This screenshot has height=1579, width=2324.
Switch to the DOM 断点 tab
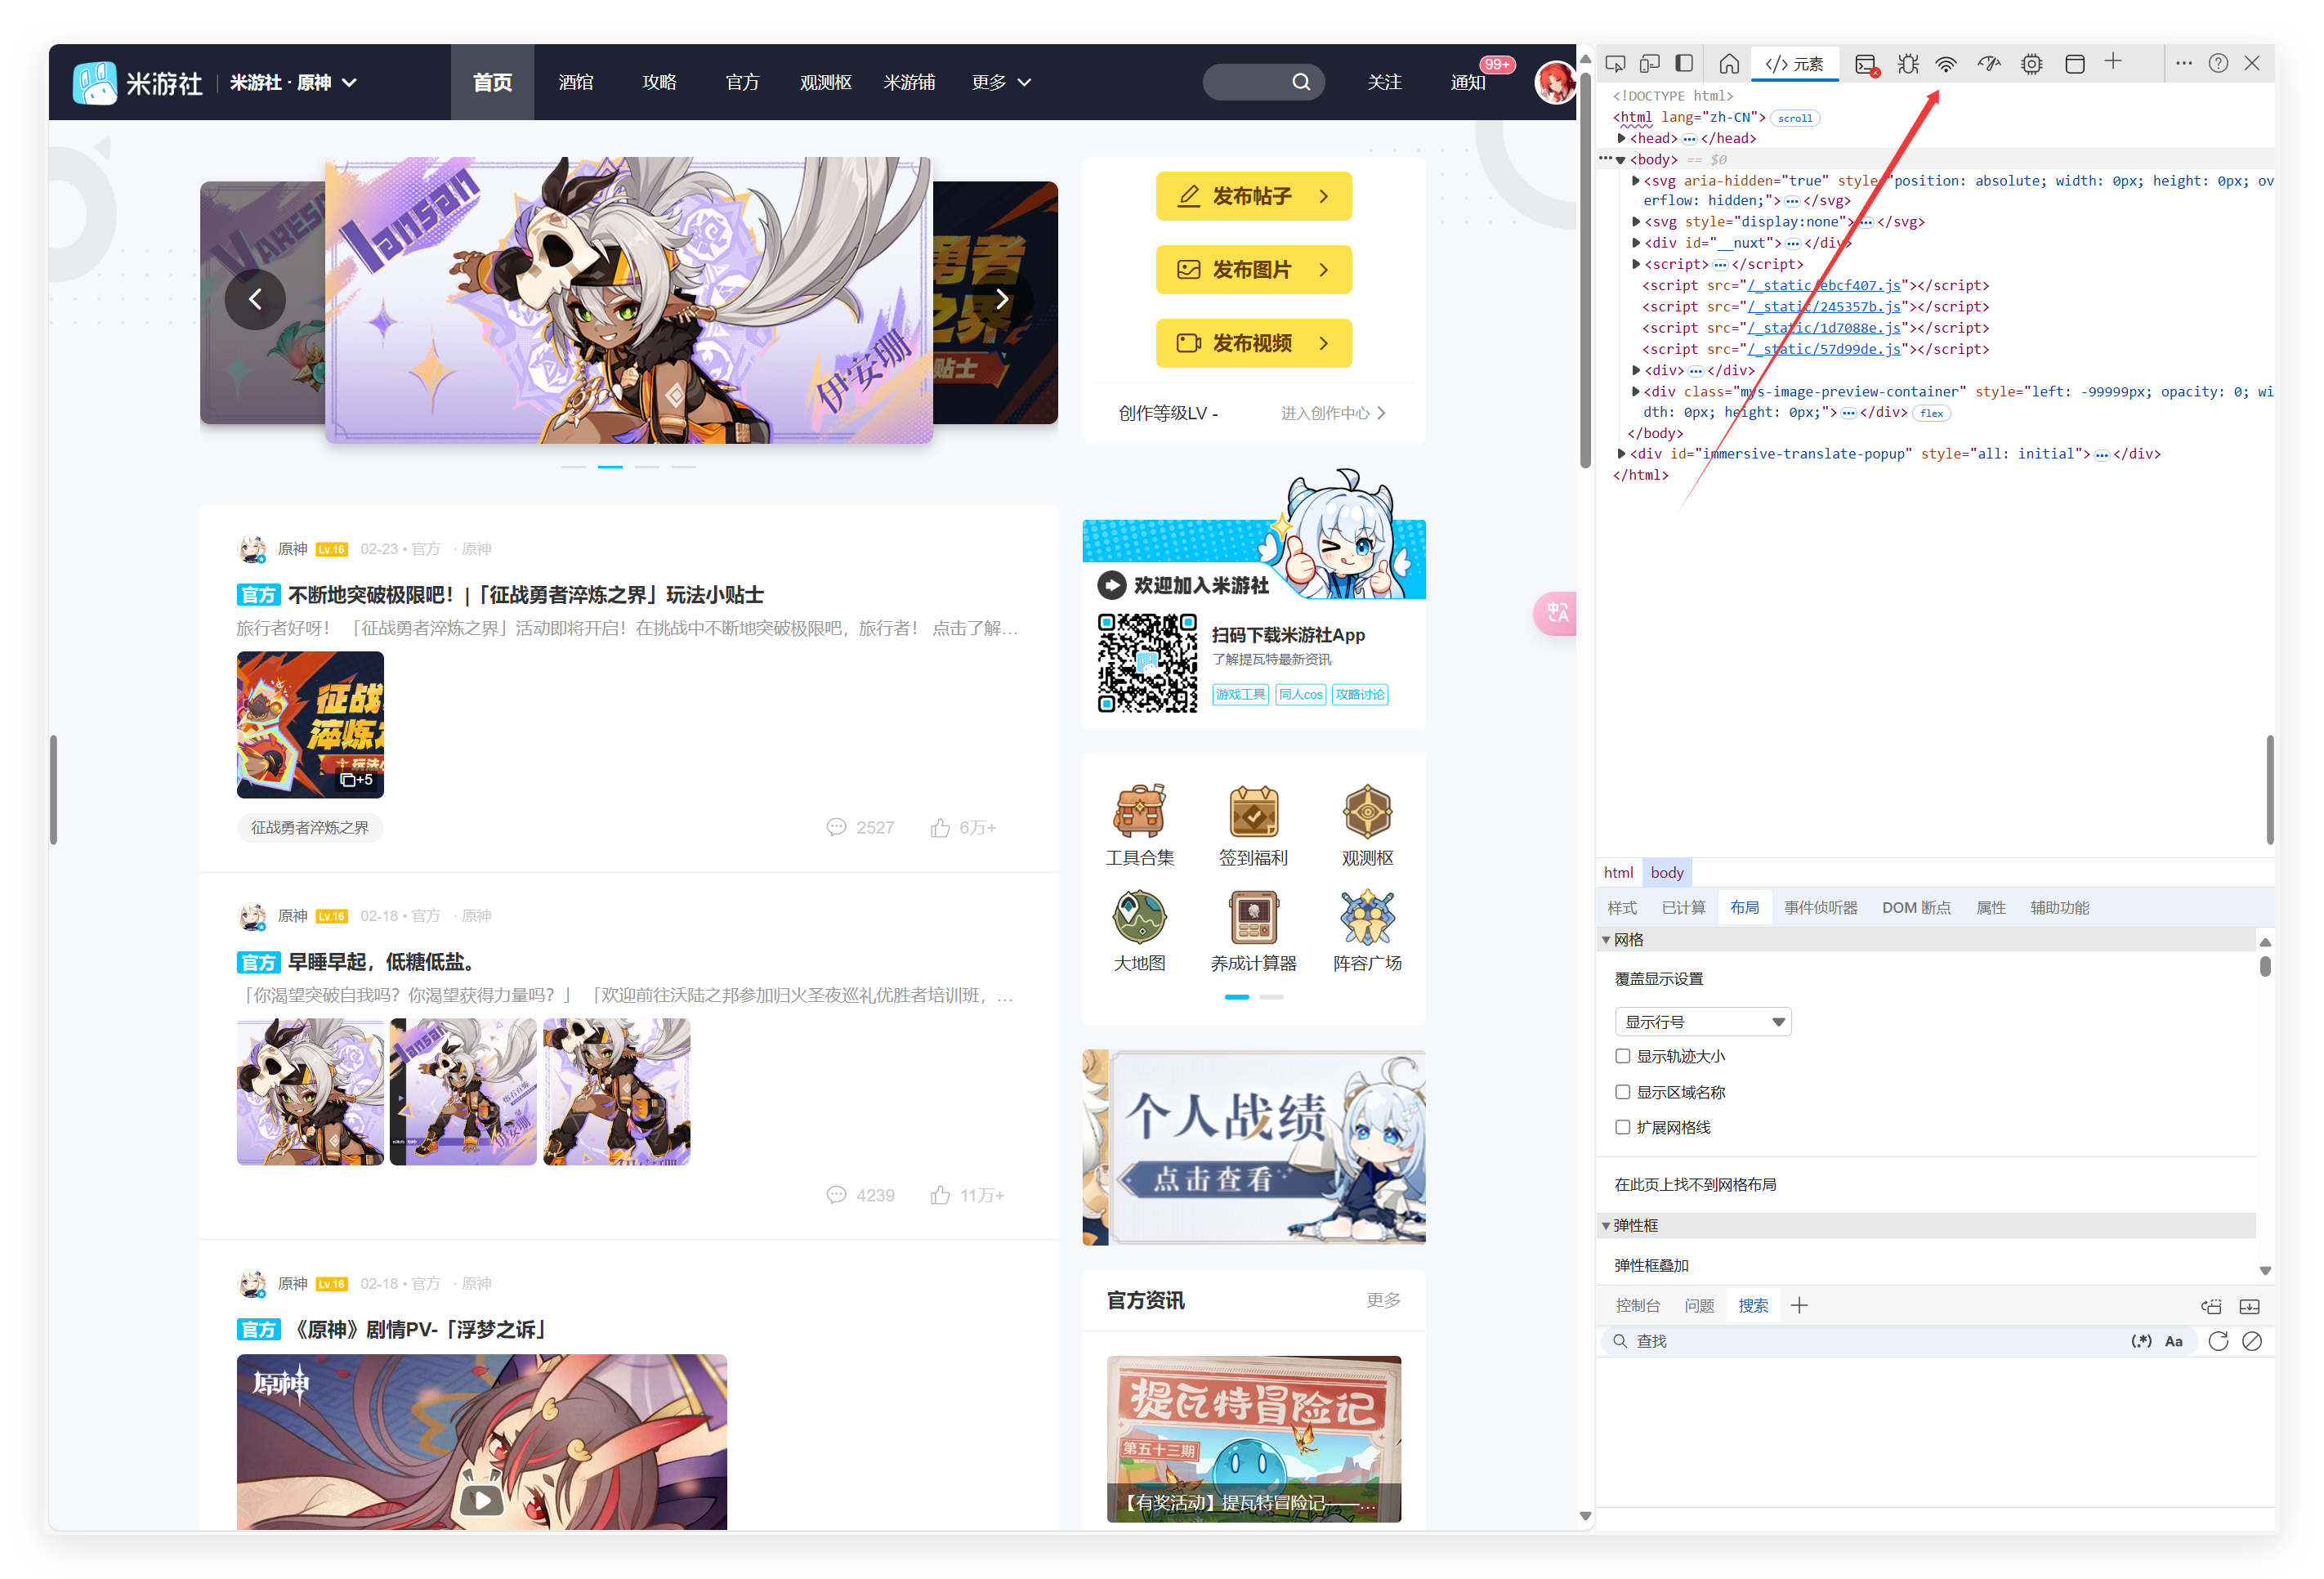click(x=1916, y=907)
